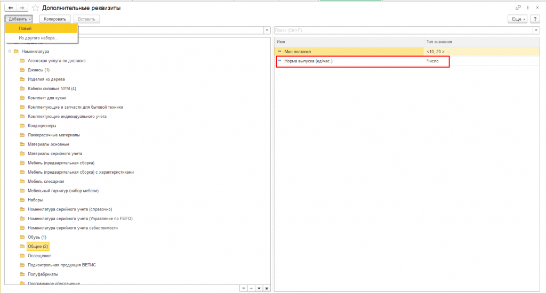Screen dimensions: 546x293
Task: Select Комплектующие индивидуального учета set
Action: click(67, 117)
